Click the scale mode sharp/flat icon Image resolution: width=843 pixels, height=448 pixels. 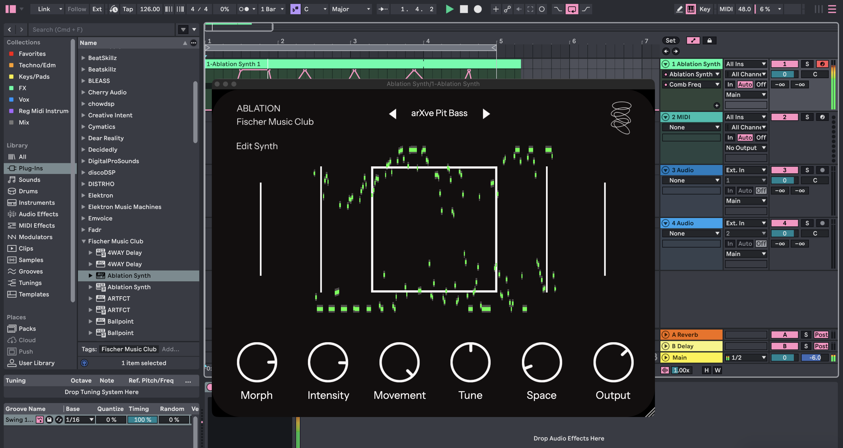click(295, 9)
